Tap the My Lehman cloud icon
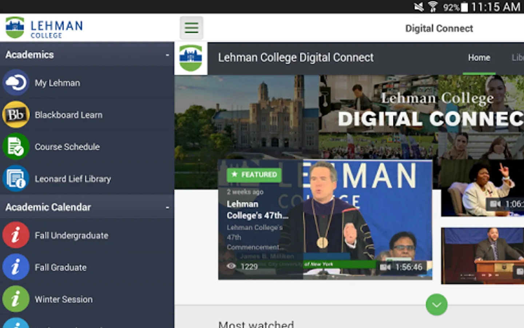Screen dimensions: 524x328 [16, 83]
